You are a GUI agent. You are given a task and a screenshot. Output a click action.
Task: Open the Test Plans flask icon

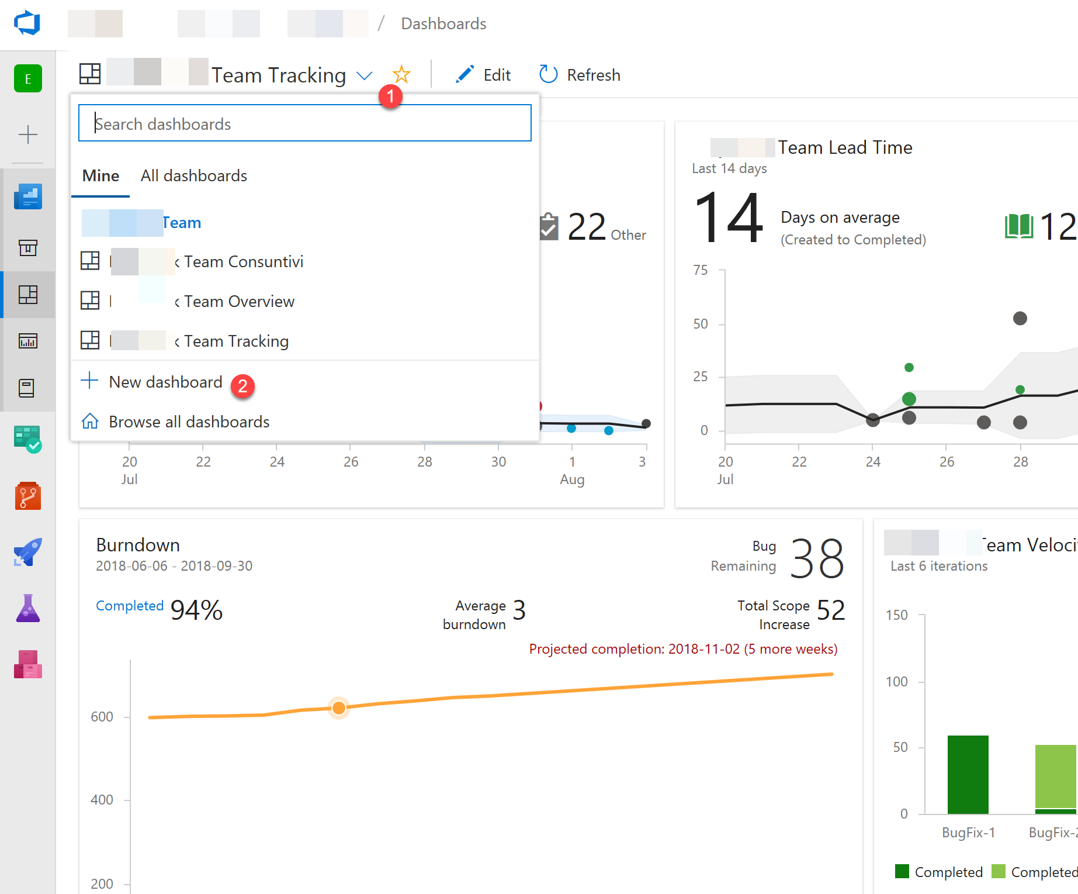[x=27, y=609]
